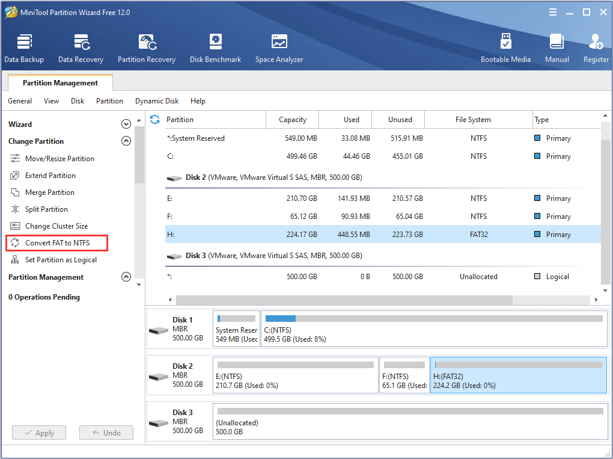Select the Disk 3 unallocated row
This screenshot has height=459, width=613.
[383, 276]
